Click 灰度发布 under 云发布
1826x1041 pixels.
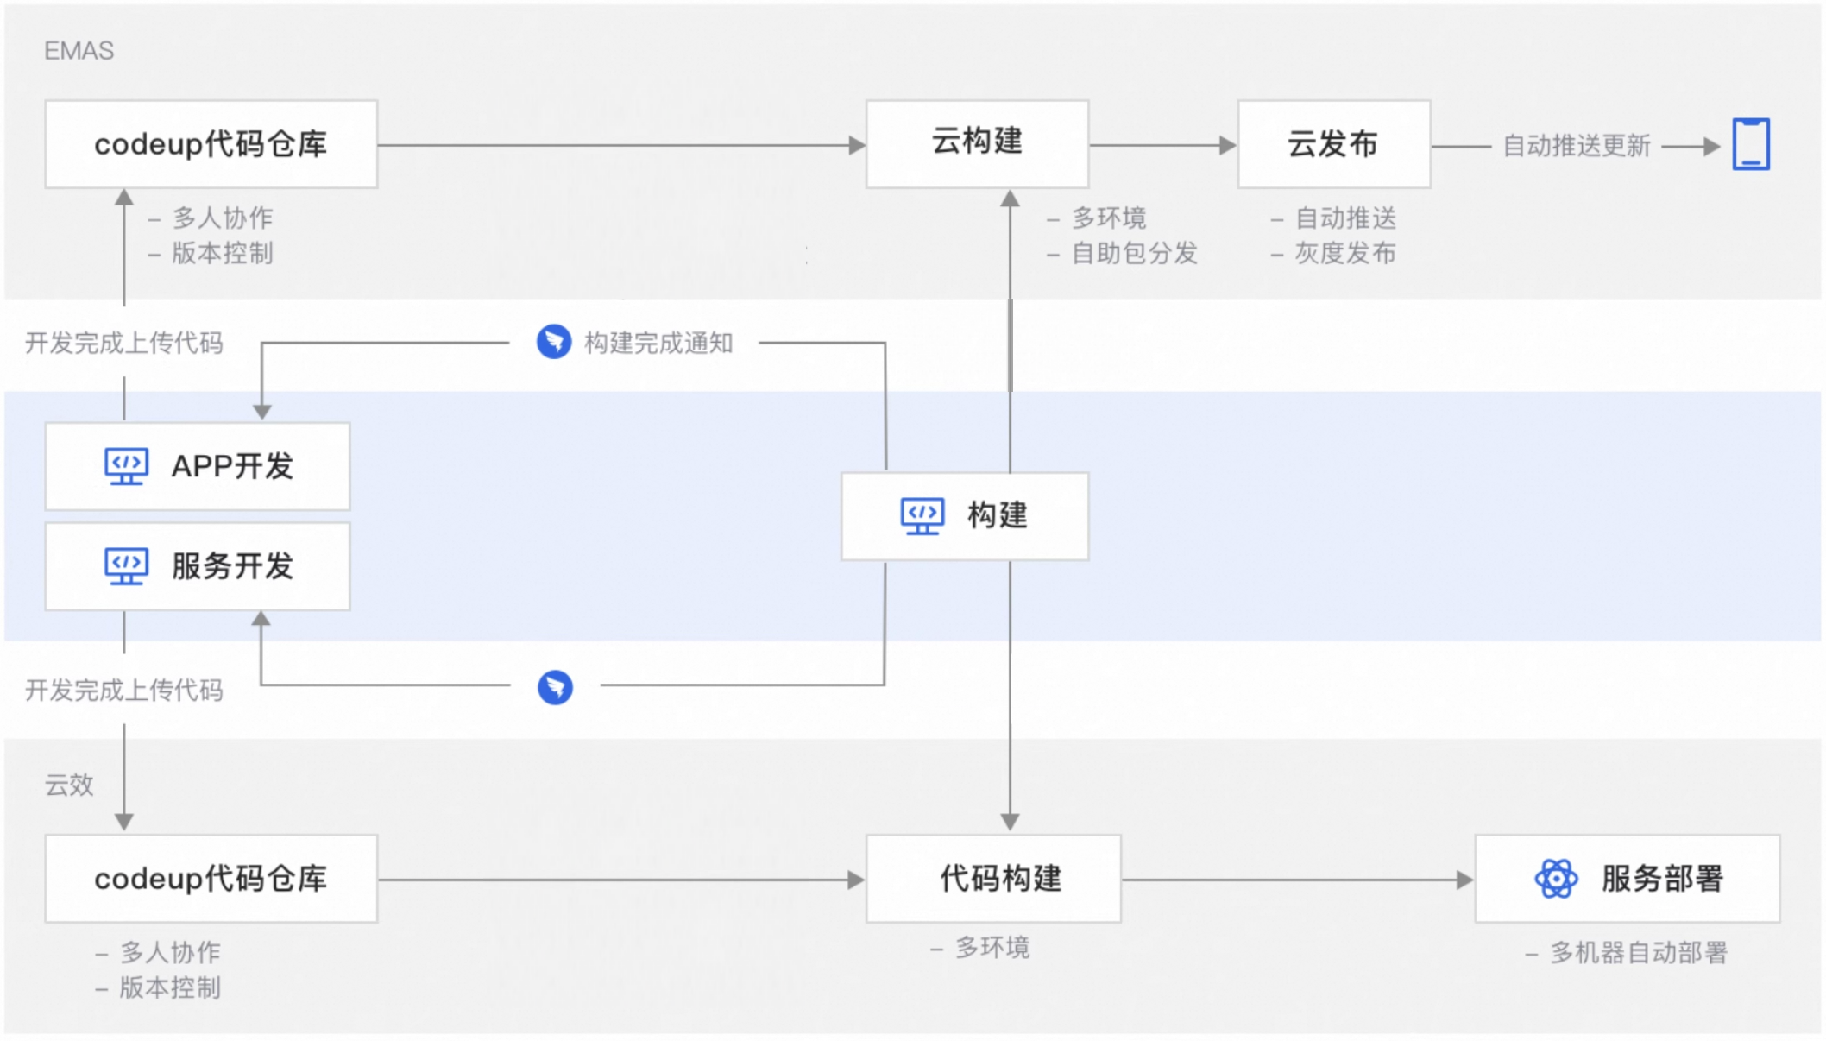point(1345,253)
